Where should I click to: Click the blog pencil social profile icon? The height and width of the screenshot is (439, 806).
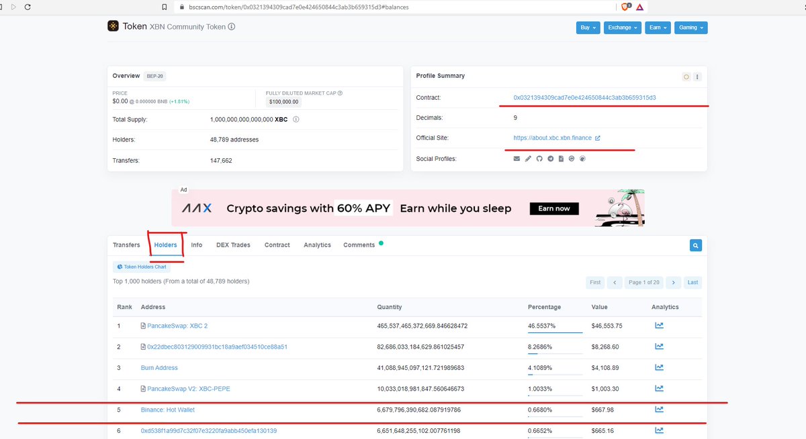click(x=528, y=159)
